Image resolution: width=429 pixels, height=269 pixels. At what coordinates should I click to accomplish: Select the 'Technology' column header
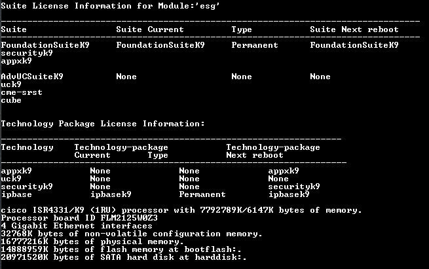[x=27, y=148]
